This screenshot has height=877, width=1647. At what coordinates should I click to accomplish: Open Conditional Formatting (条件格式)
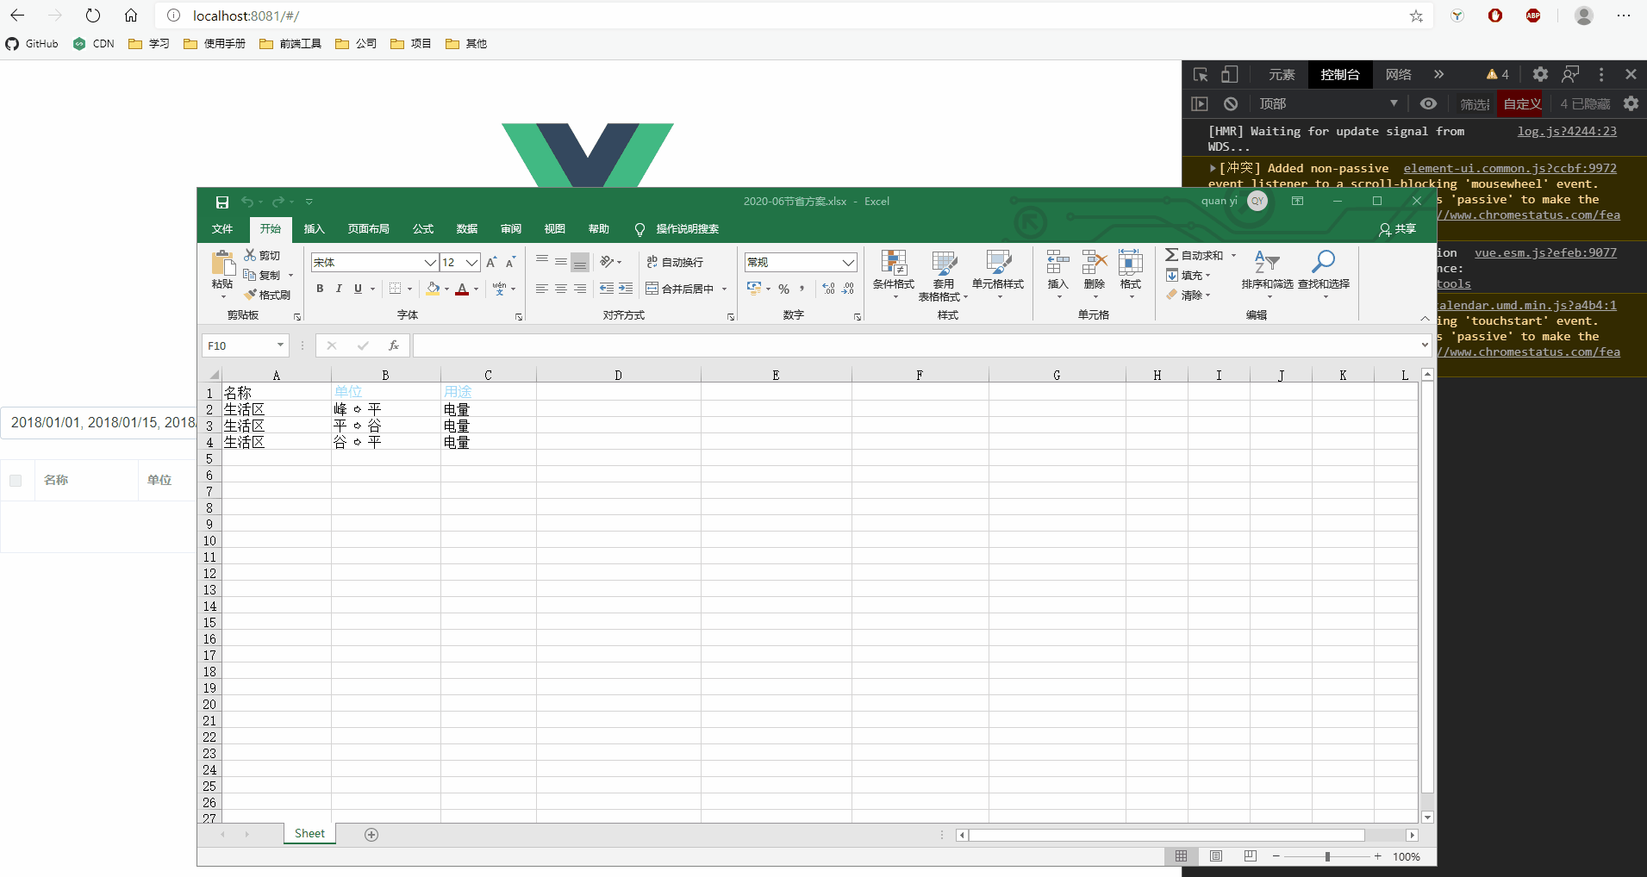click(x=894, y=275)
